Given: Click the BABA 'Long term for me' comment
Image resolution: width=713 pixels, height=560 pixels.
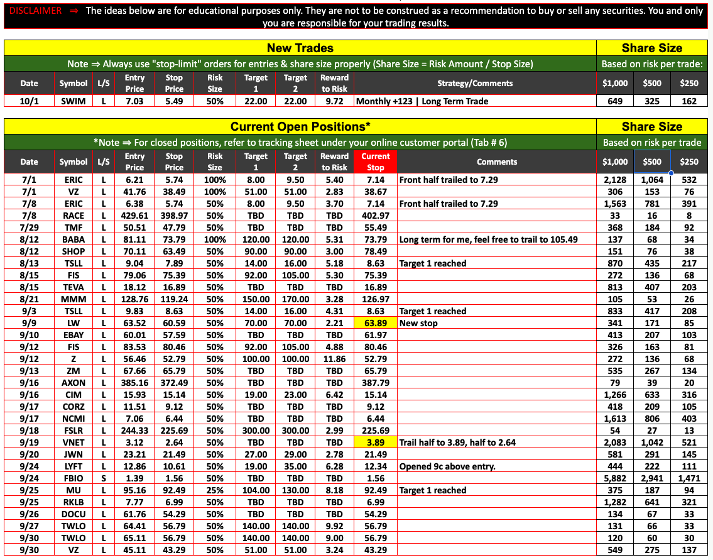Looking at the screenshot, I should point(487,239).
